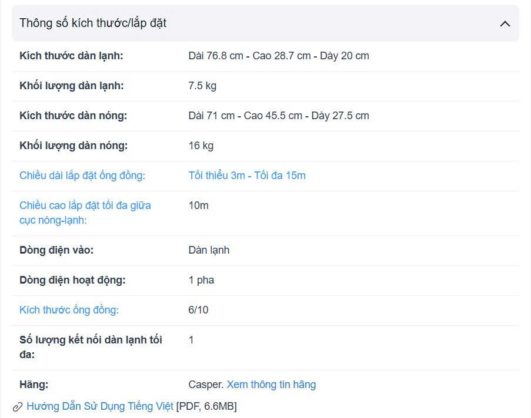
Task: Click the Kích thước dàn lạnh label
Action: click(71, 56)
